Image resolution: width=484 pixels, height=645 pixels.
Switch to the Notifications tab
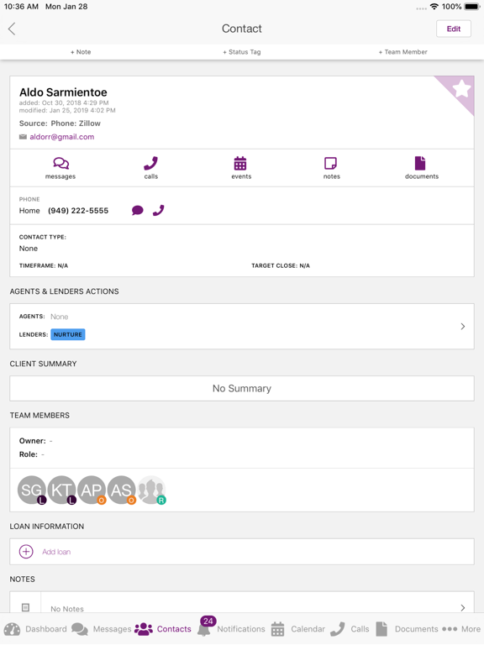[x=232, y=627]
